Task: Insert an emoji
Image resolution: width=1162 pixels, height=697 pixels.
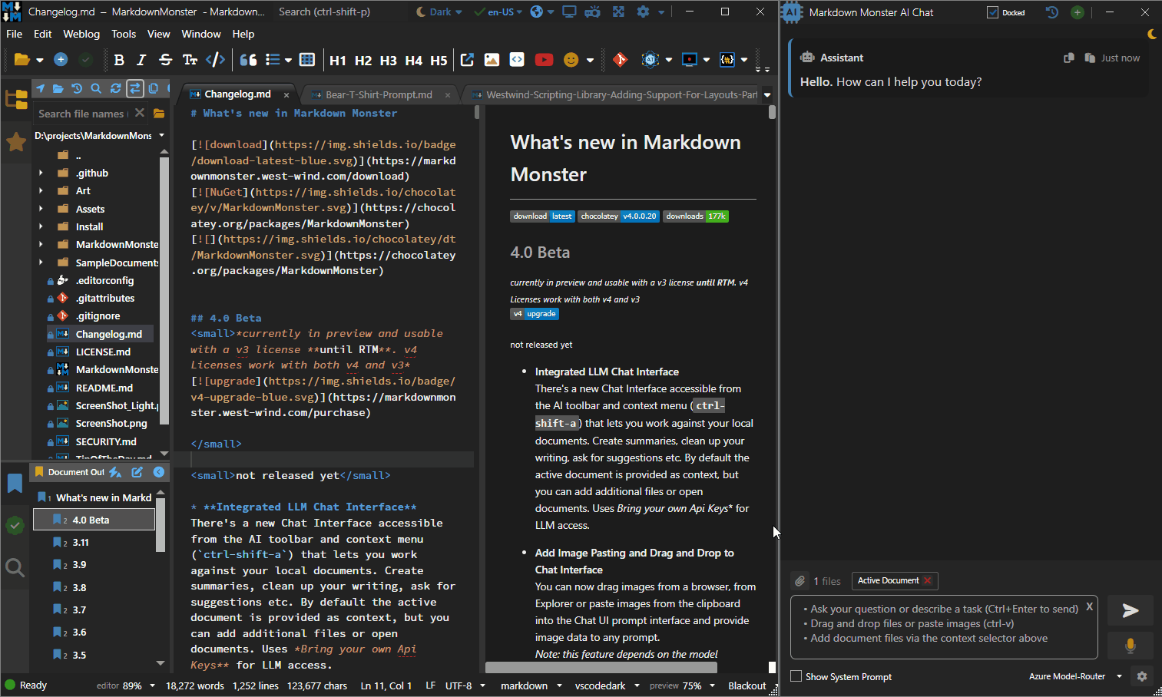Action: coord(571,60)
